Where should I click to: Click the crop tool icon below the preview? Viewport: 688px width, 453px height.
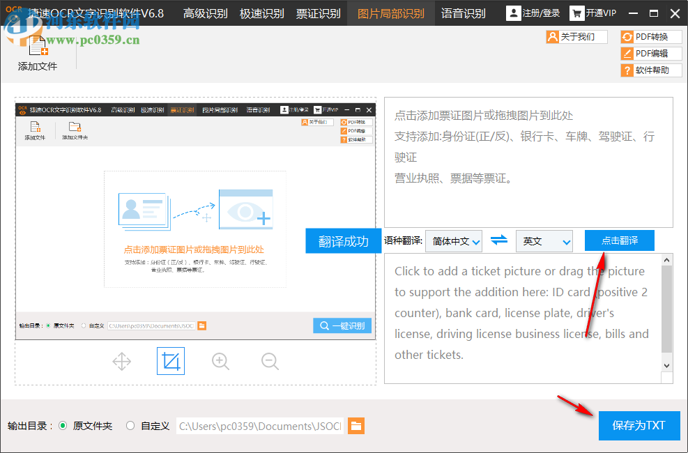tap(171, 360)
